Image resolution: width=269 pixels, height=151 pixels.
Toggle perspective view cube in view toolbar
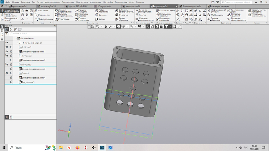tap(118, 26)
